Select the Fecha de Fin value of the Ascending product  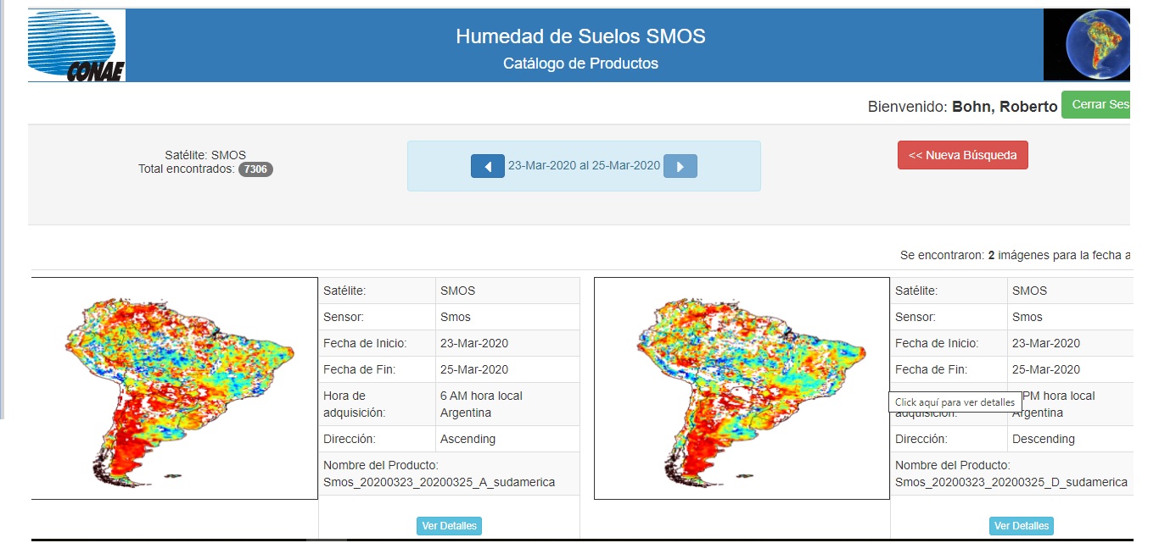click(x=507, y=369)
